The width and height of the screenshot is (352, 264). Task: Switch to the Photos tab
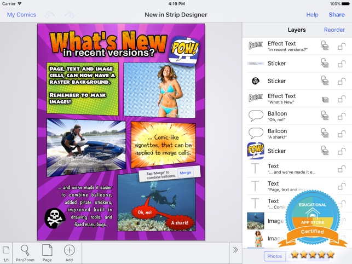[x=275, y=256]
